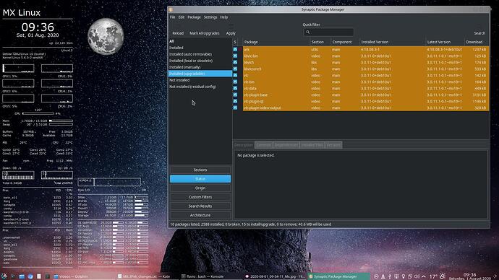Click the Sections button

tap(200, 170)
